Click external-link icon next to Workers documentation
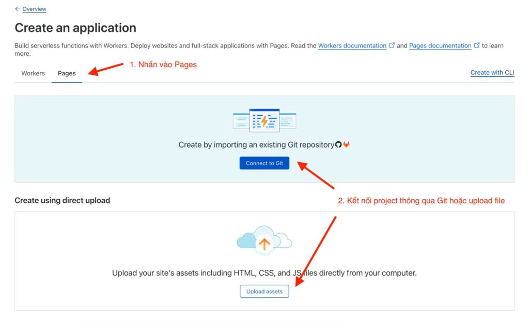Image resolution: width=529 pixels, height=322 pixels. 392,45
